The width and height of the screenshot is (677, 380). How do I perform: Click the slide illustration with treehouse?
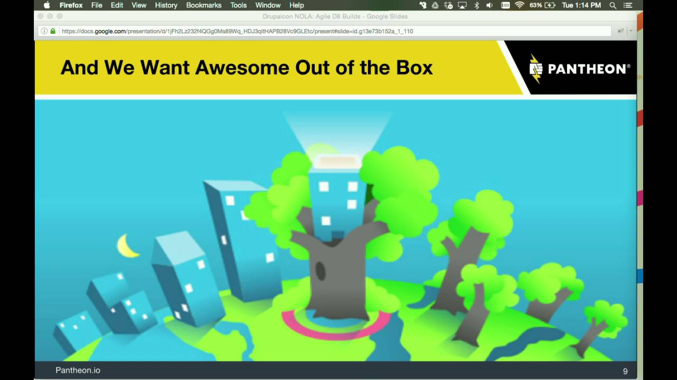pos(335,231)
